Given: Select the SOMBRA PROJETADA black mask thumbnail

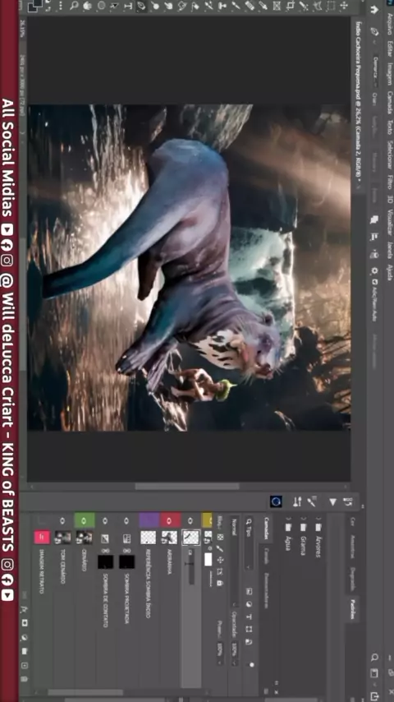Looking at the screenshot, I should pos(126,562).
